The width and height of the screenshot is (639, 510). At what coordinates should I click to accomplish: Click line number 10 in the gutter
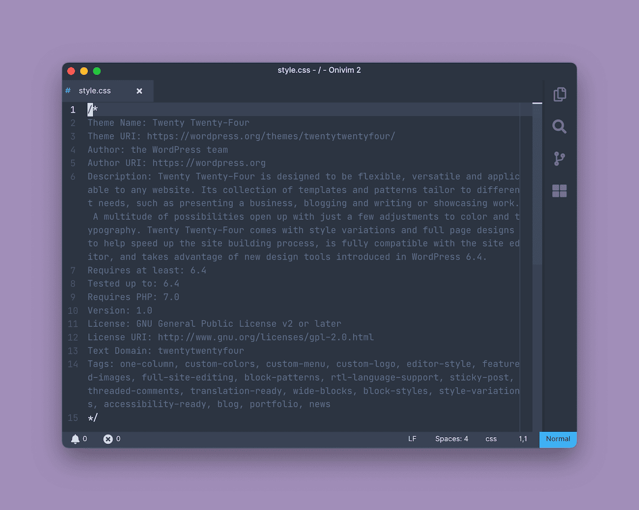coord(73,310)
